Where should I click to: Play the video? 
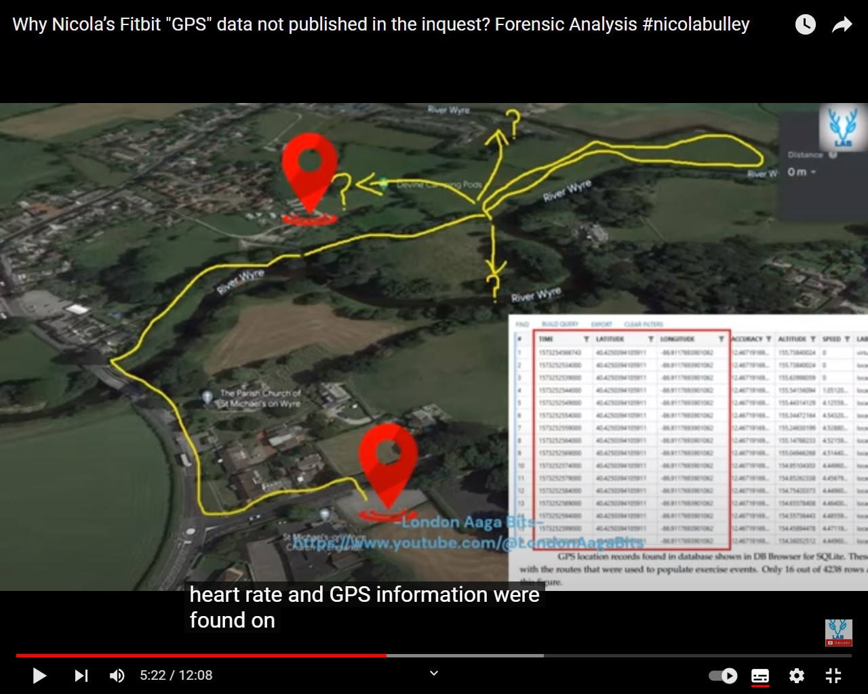click(39, 676)
